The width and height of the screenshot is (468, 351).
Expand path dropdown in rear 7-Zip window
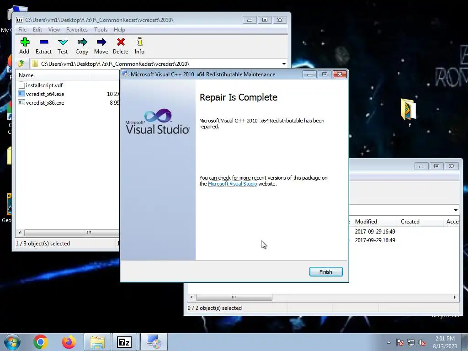[456, 210]
